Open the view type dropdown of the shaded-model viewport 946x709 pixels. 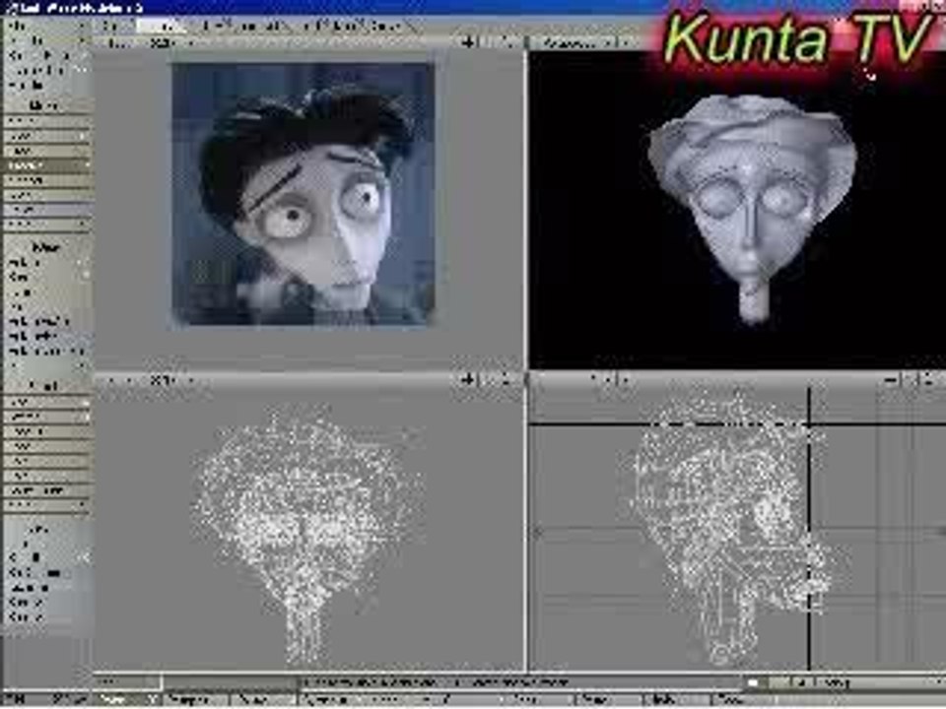575,42
